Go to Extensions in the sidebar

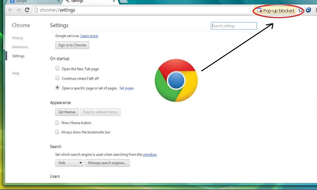20,47
